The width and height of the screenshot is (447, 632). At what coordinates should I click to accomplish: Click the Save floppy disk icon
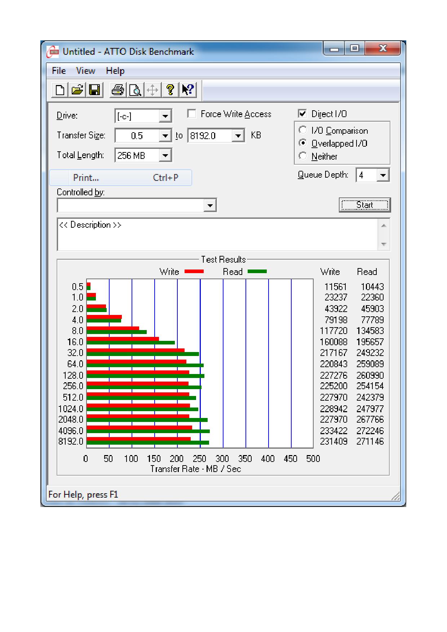point(94,90)
